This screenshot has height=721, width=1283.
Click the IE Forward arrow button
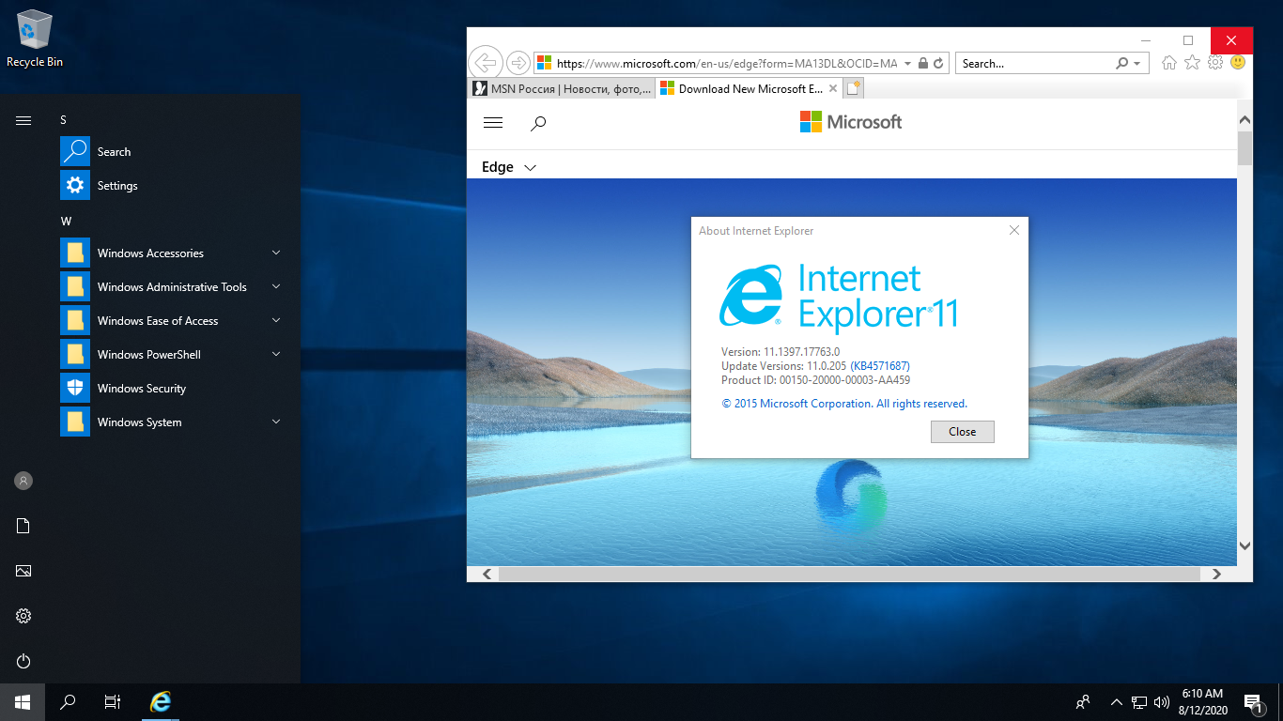518,63
